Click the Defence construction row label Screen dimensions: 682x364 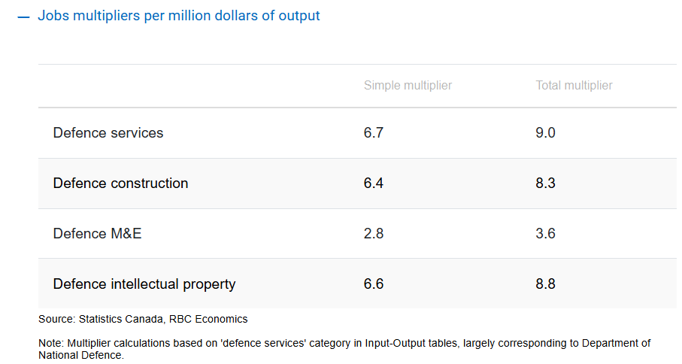click(120, 184)
